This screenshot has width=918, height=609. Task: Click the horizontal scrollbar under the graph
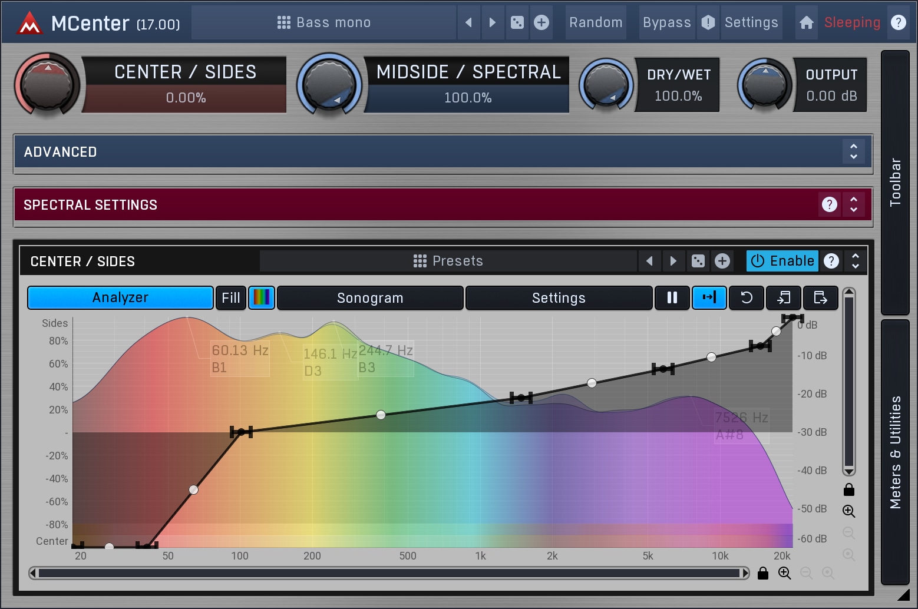[389, 573]
